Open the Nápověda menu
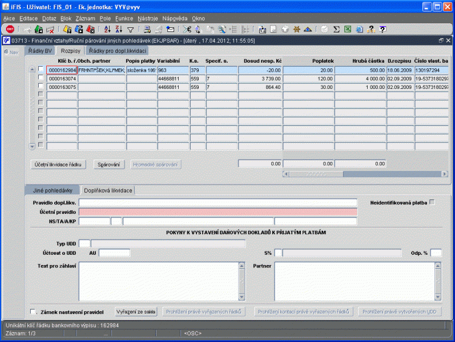Viewport: 455px width, 342px height. click(x=175, y=19)
